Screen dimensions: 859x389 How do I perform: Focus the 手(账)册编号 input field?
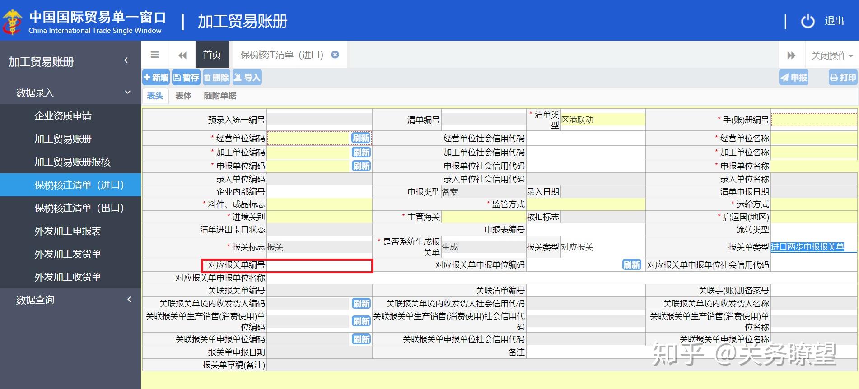(x=814, y=120)
